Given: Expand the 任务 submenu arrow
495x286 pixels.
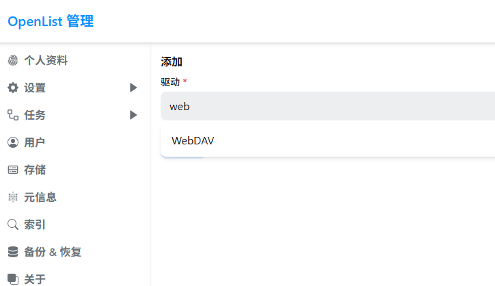Looking at the screenshot, I should click(133, 115).
